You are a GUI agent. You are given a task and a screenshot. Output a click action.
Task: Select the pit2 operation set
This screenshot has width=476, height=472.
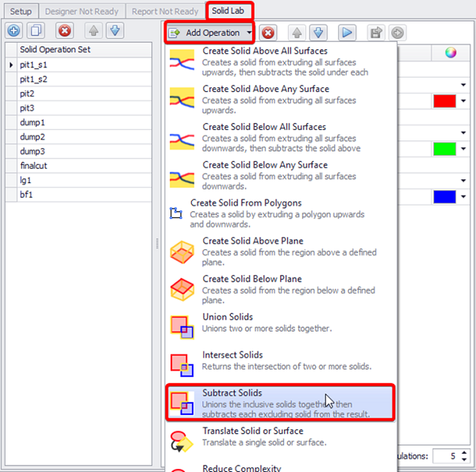[x=84, y=94]
